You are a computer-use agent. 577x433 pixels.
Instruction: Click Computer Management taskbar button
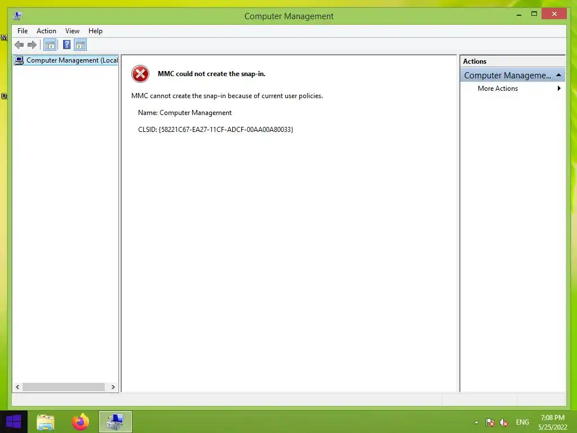pyautogui.click(x=116, y=422)
